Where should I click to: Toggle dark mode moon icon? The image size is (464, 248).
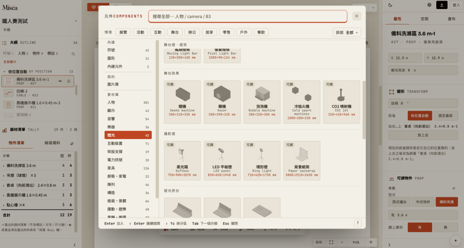[390, 5]
